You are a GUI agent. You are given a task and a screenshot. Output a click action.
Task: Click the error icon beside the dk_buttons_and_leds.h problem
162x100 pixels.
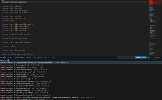click(x=0, y=93)
